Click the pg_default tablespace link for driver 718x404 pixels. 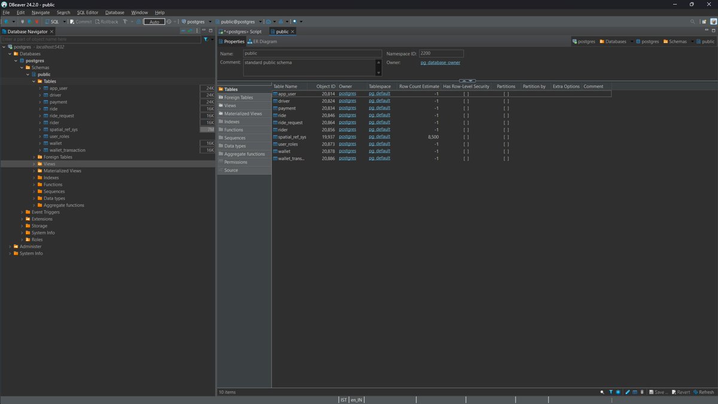tap(379, 101)
